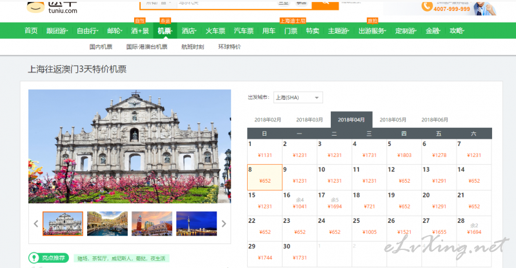Expand the 邮轮 menu
This screenshot has height=268, width=516.
115,31
